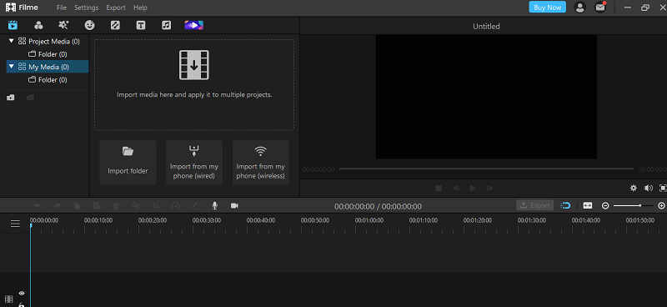Toggle video track visibility eye icon
The width and height of the screenshot is (667, 307).
coord(22,294)
